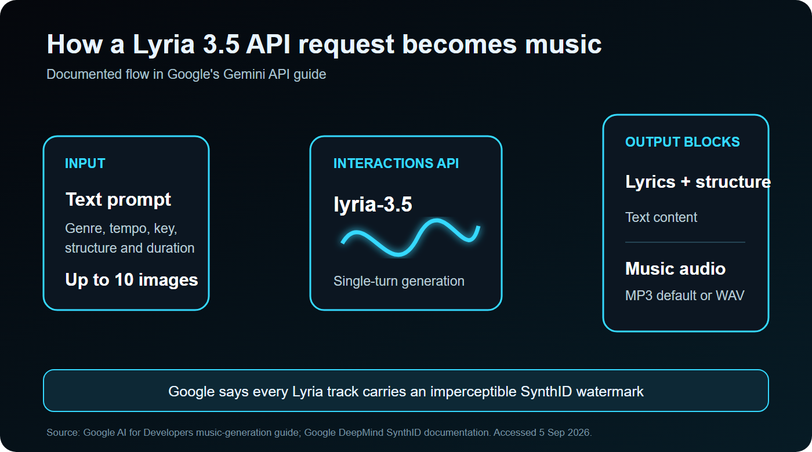
Task: Click the "MP3 default or WAV" caption
Action: tap(684, 296)
